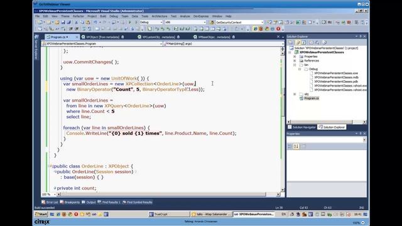402x226 pixels.
Task: Open Server Explorer side tab icon
Action: pos(36,38)
